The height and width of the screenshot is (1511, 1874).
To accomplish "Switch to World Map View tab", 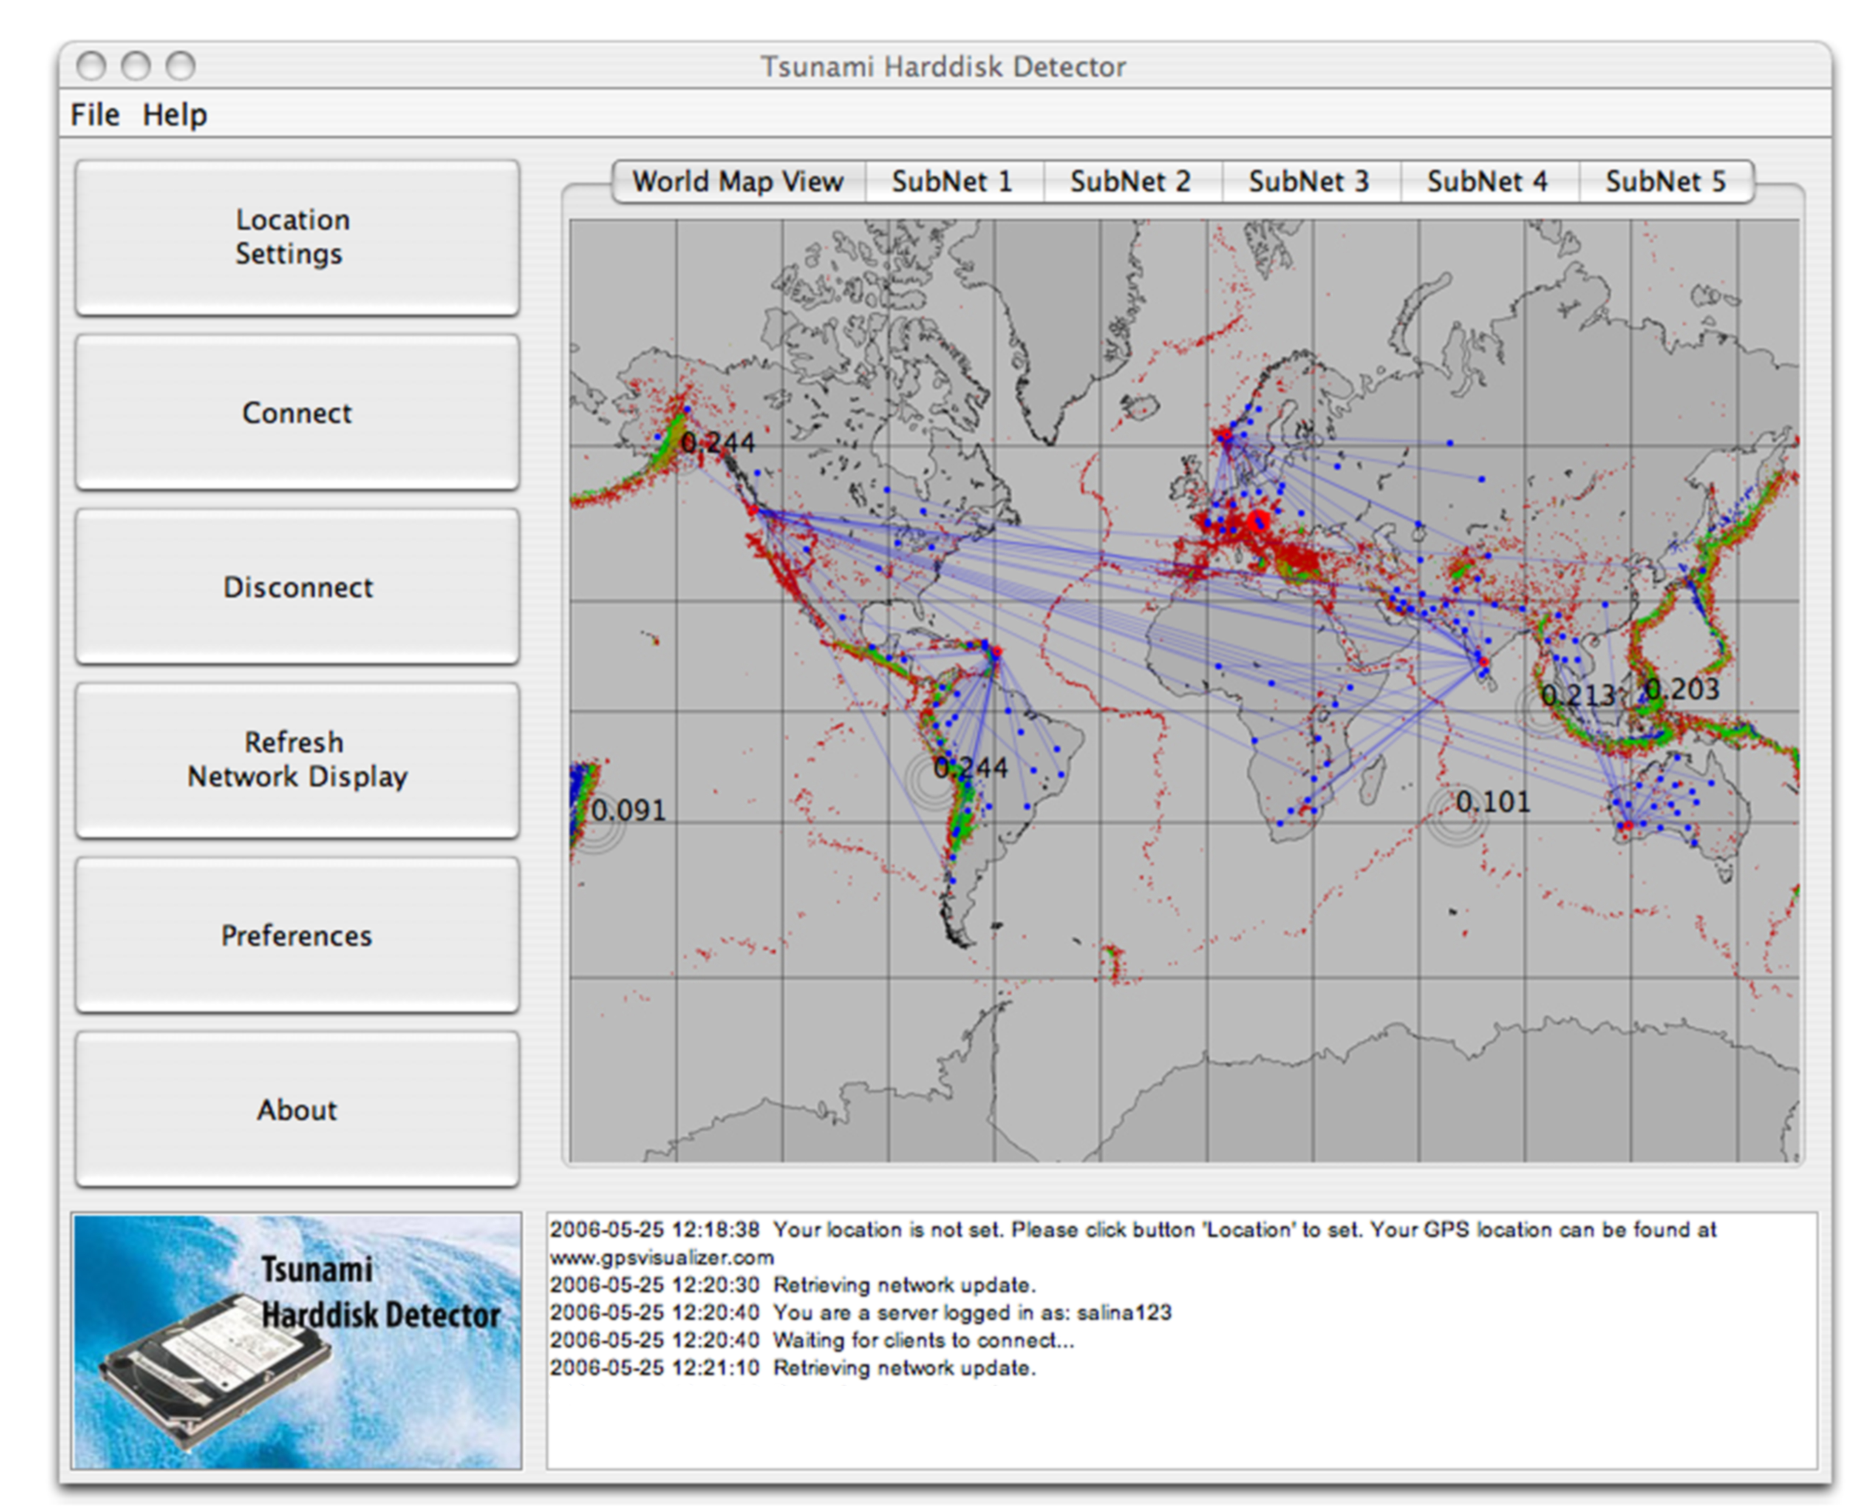I will [x=739, y=181].
